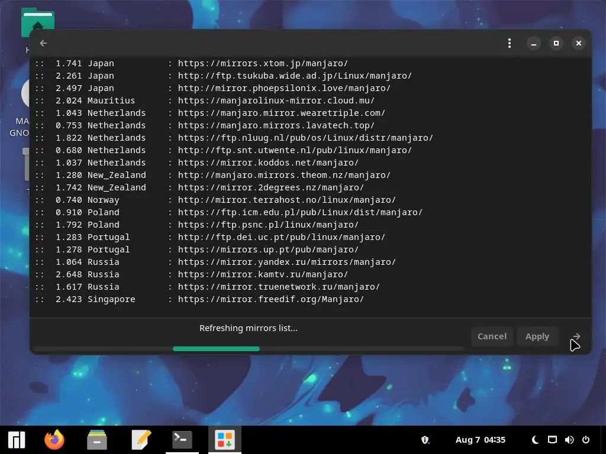Image resolution: width=606 pixels, height=454 pixels.
Task: Click the theom.nz New_Zealand mirror line
Action: coord(213,175)
